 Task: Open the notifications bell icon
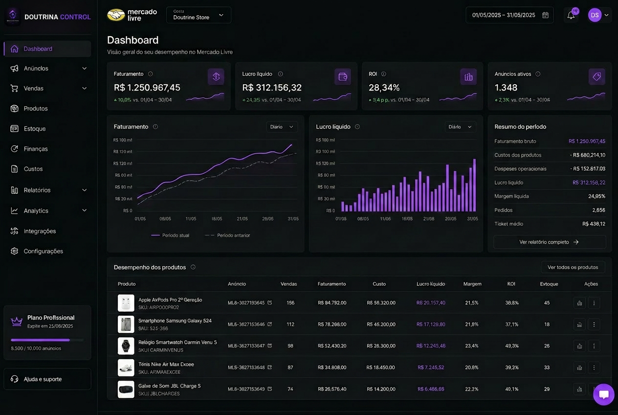click(571, 15)
